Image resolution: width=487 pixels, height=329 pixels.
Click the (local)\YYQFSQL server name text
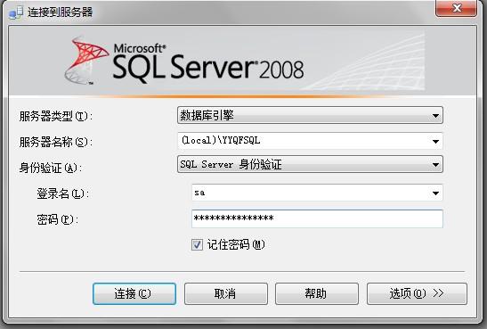[x=221, y=141]
